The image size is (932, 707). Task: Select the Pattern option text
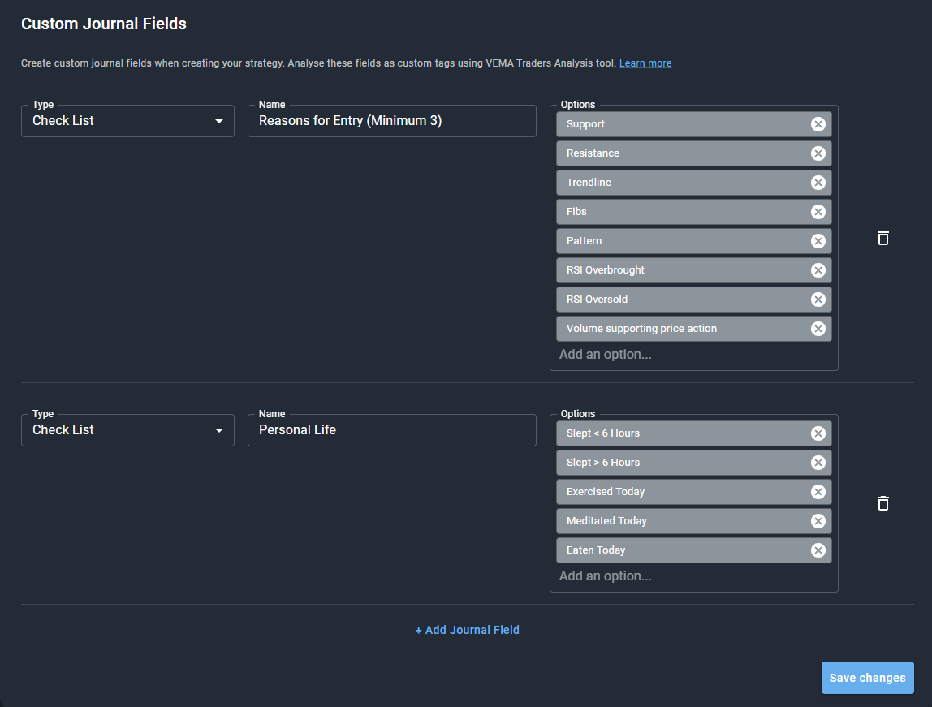584,240
